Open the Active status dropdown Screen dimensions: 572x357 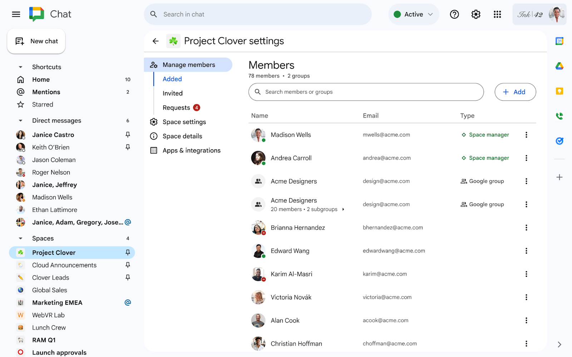pyautogui.click(x=414, y=14)
